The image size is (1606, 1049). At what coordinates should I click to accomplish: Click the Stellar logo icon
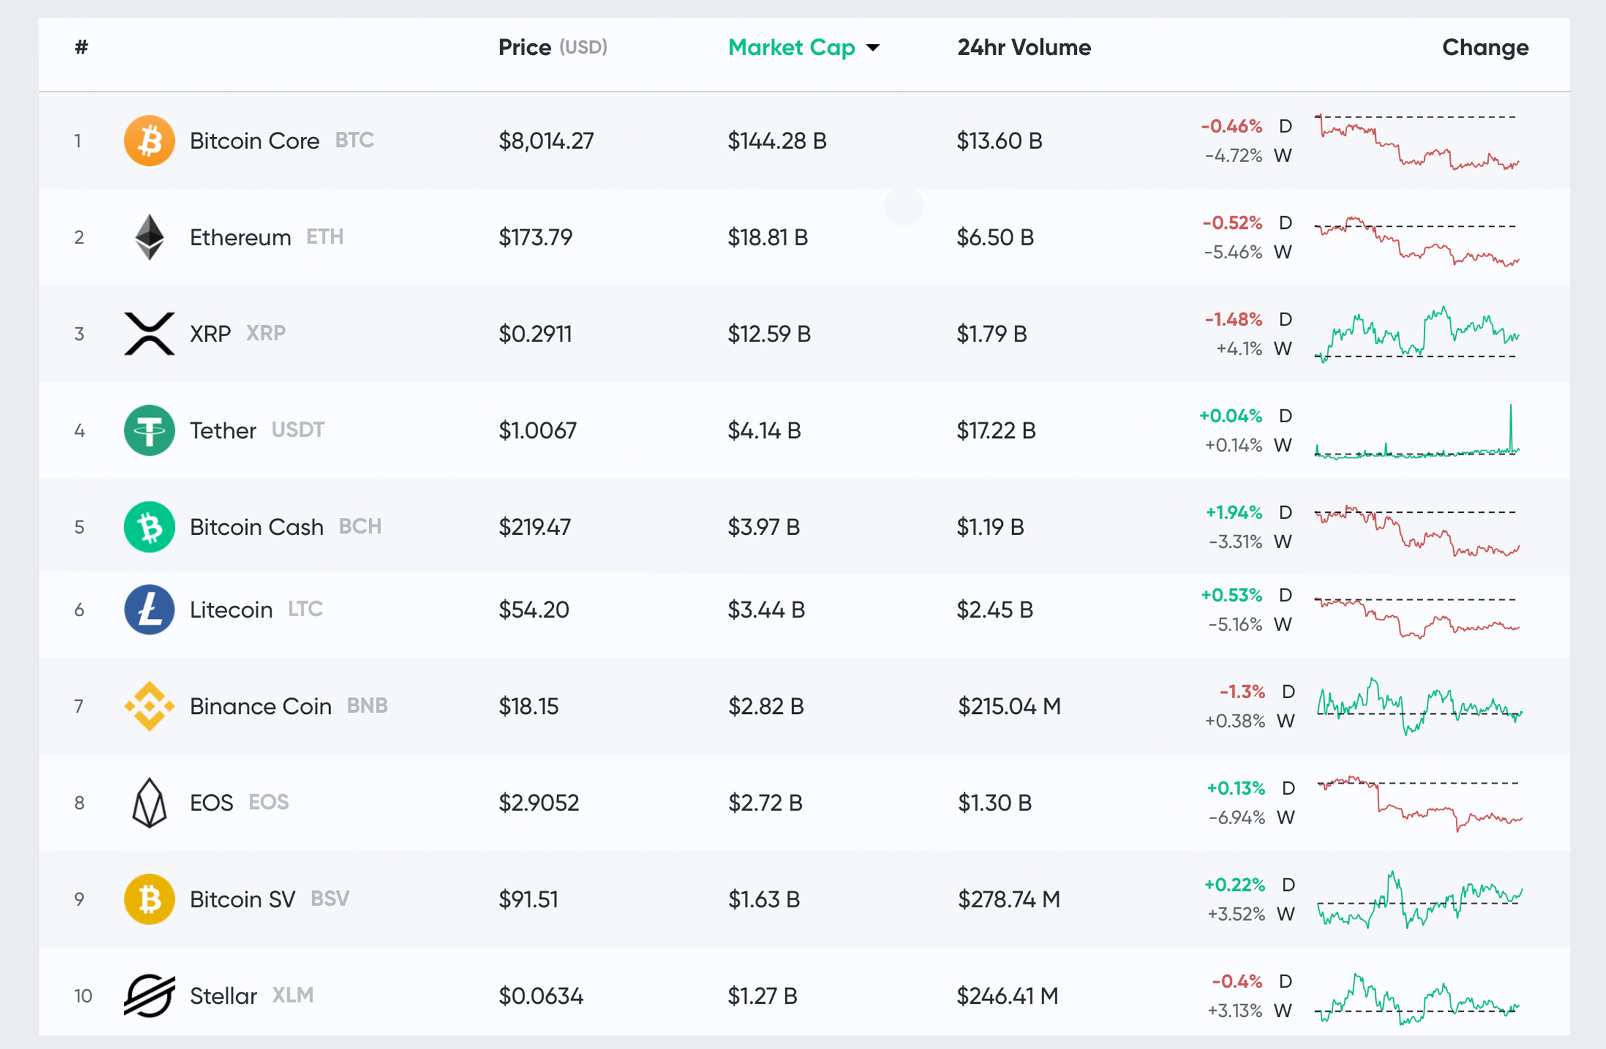point(149,996)
